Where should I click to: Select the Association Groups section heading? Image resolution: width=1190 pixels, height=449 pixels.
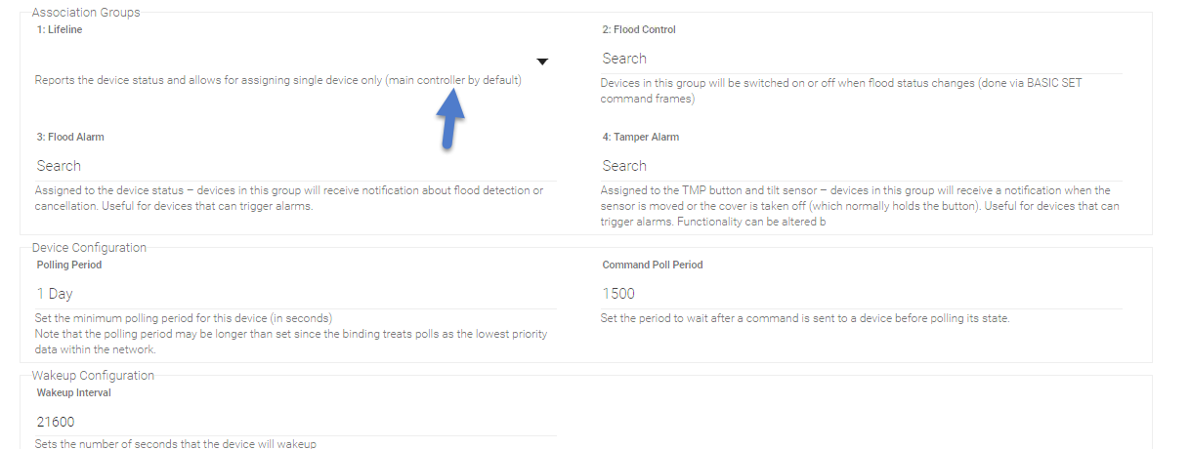pos(86,13)
